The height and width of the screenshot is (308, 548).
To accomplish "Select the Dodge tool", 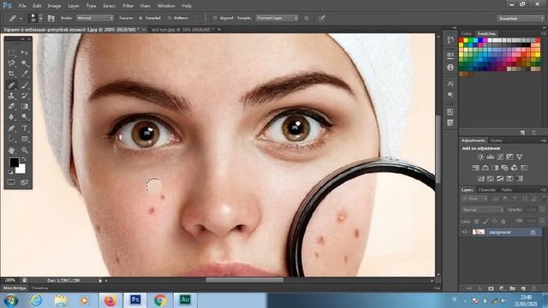I will click(25, 117).
